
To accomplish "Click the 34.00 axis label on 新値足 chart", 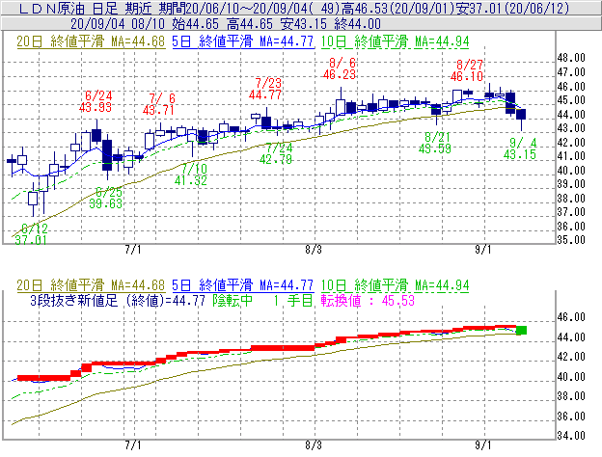I will click(x=571, y=436).
